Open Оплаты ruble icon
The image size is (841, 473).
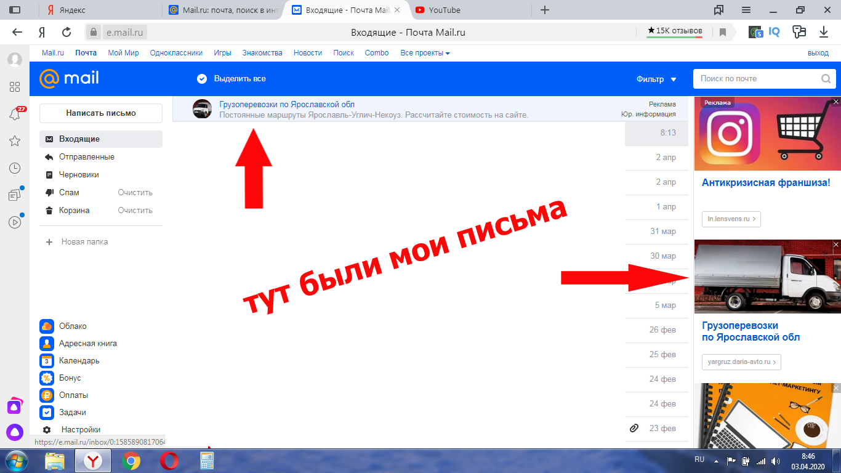(x=46, y=395)
